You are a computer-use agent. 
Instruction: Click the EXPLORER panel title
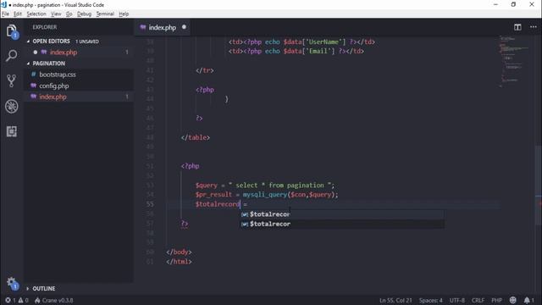click(45, 27)
